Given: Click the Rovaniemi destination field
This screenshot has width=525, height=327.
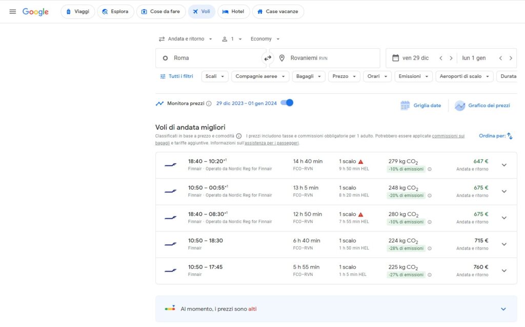Looking at the screenshot, I should pos(325,58).
